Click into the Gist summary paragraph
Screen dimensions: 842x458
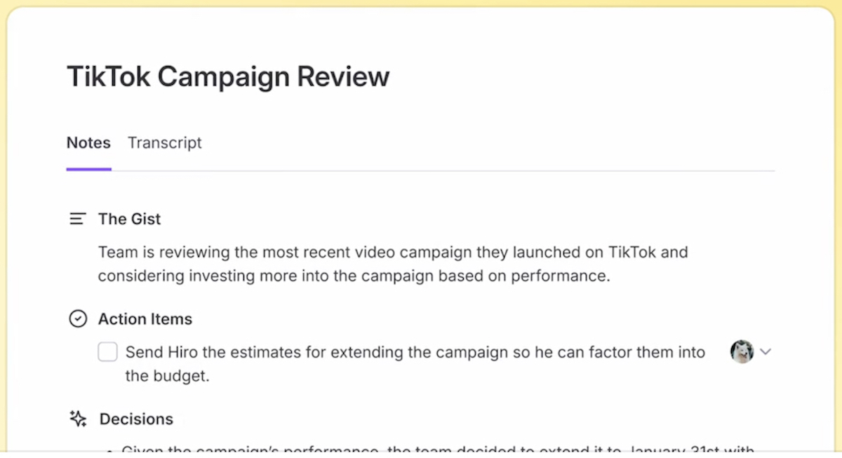tap(393, 264)
